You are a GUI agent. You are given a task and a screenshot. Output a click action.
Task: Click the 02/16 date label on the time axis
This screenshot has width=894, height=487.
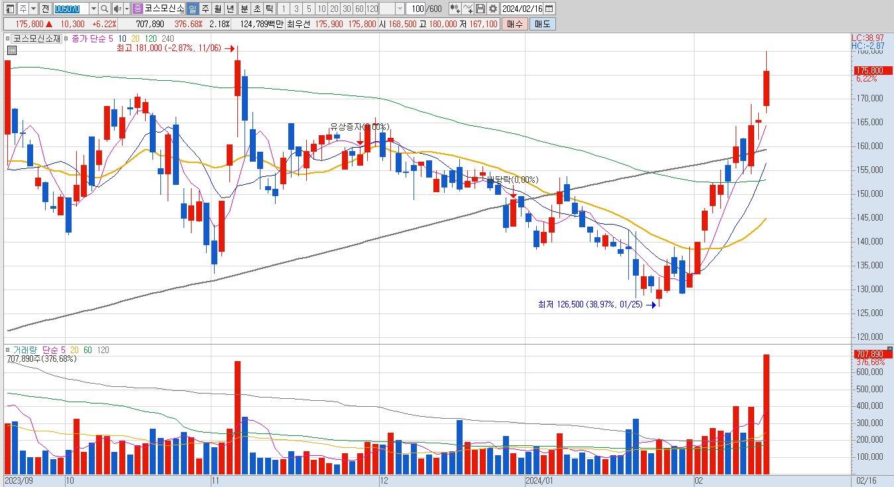coord(866,480)
